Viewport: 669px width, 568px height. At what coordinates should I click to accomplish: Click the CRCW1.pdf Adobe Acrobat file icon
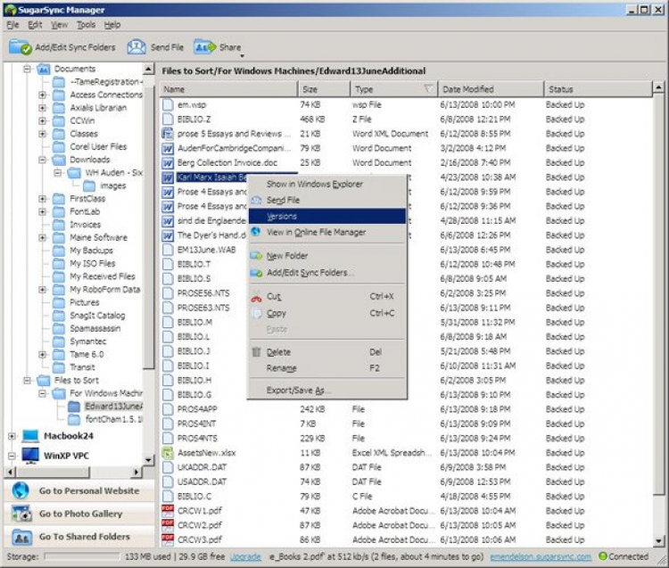(x=168, y=511)
